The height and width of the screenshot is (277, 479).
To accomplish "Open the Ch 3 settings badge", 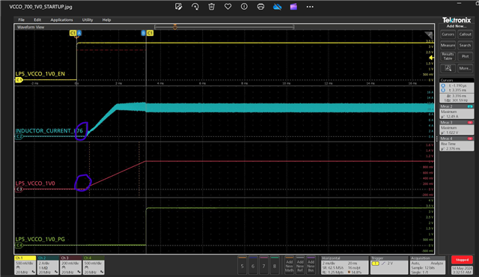I will [x=70, y=265].
